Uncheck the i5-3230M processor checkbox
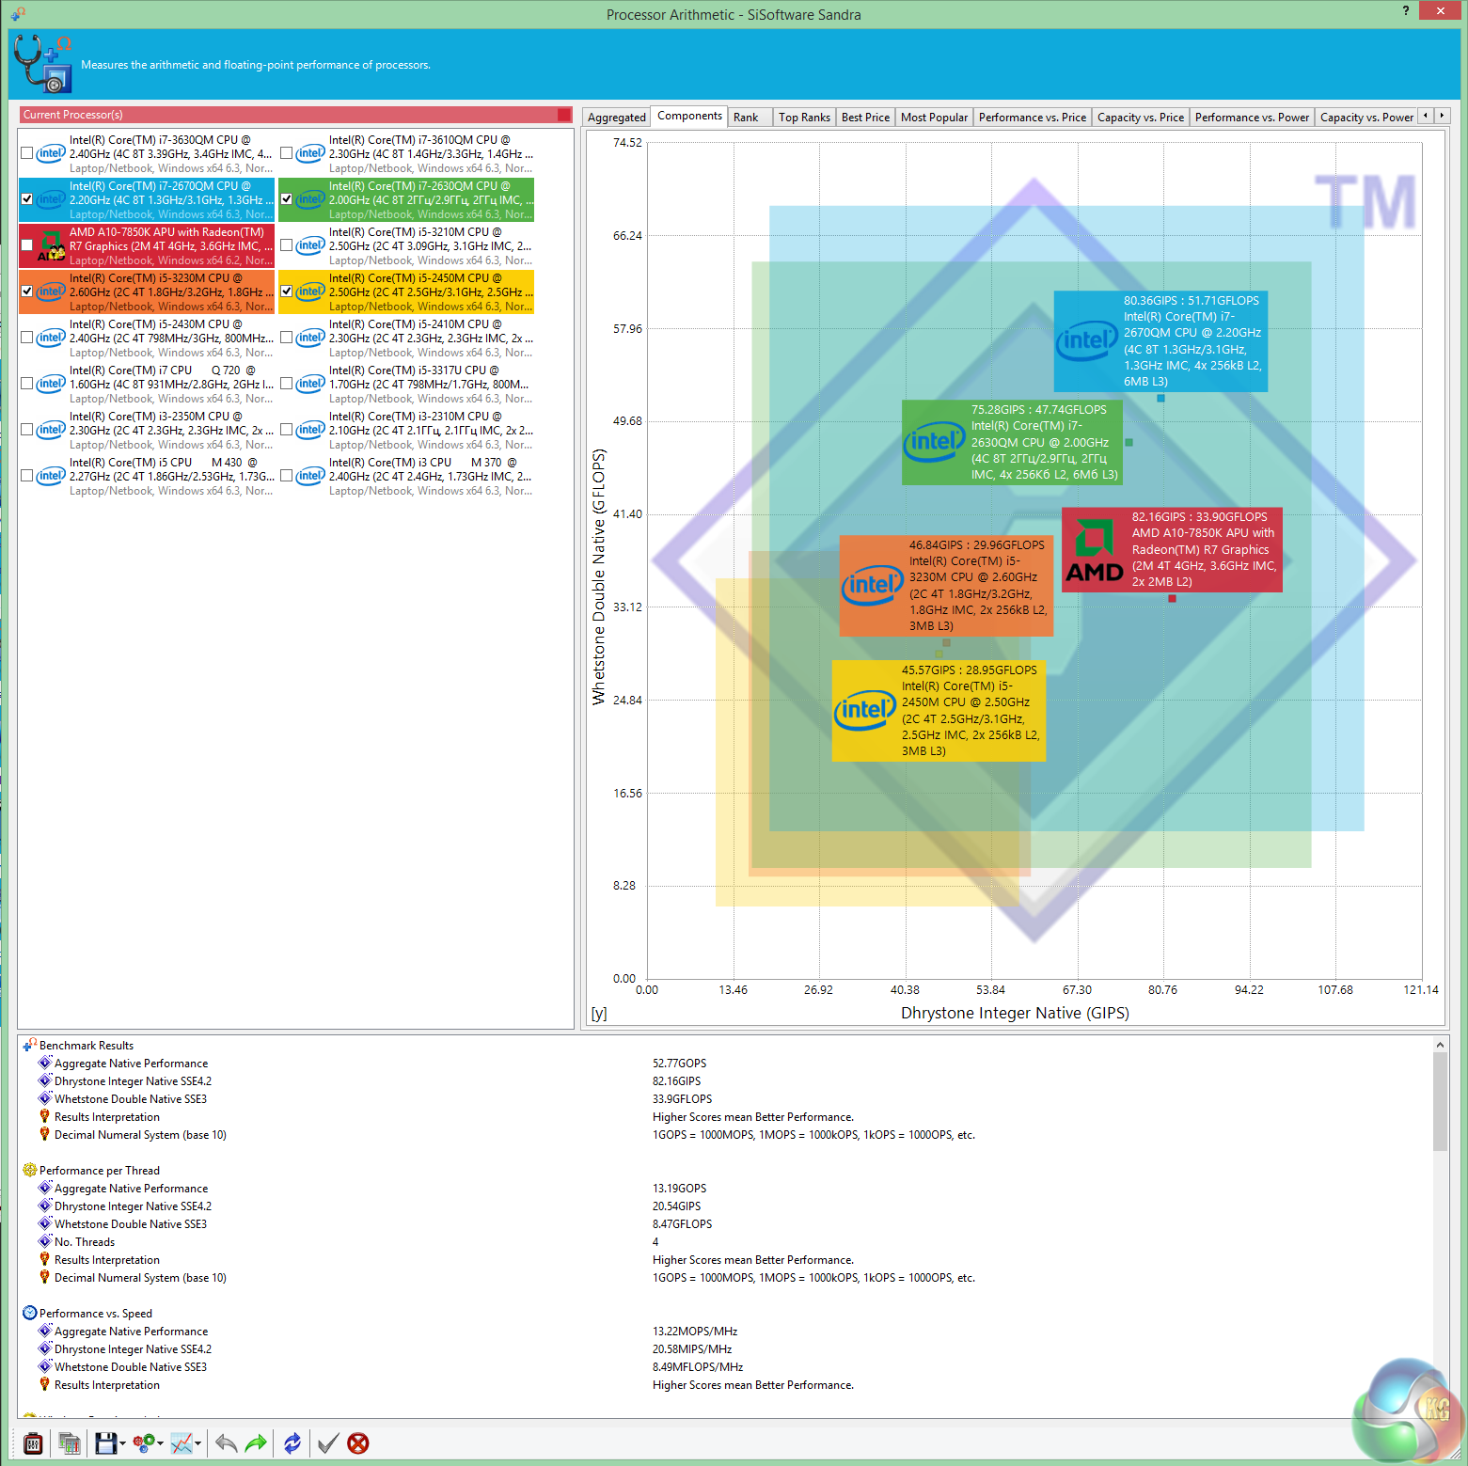 [27, 292]
